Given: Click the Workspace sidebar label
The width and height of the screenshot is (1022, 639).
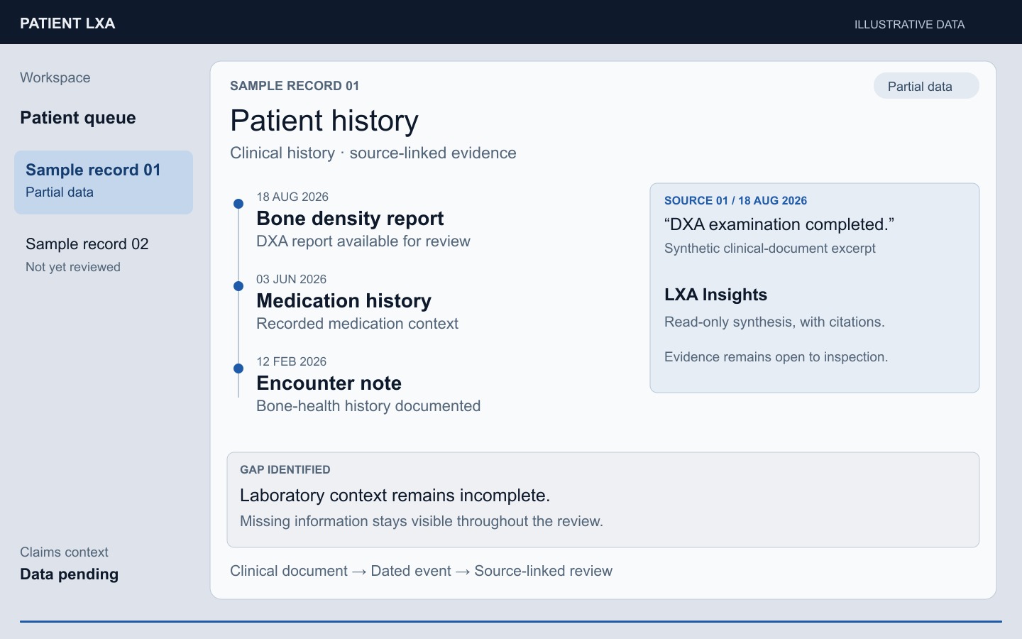Looking at the screenshot, I should coord(55,77).
